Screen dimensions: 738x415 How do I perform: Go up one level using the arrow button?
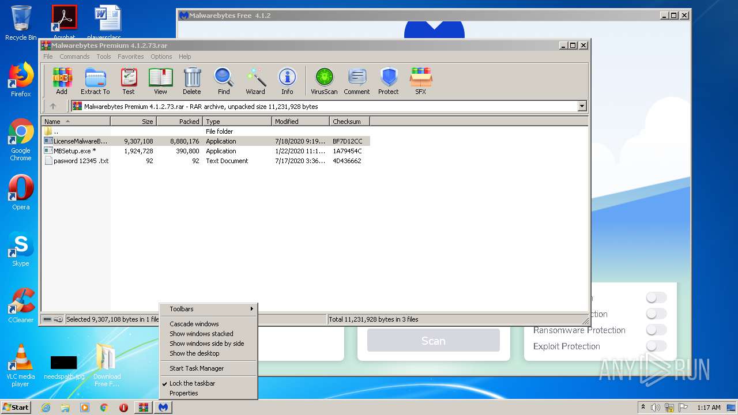pyautogui.click(x=53, y=106)
